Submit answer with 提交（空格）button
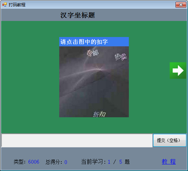The height and width of the screenshot is (171, 188). 170,140
